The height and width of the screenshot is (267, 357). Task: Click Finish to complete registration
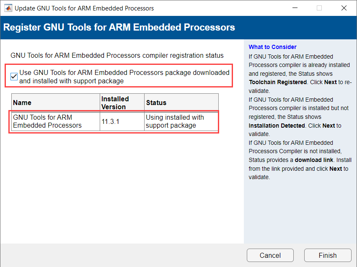point(327,255)
